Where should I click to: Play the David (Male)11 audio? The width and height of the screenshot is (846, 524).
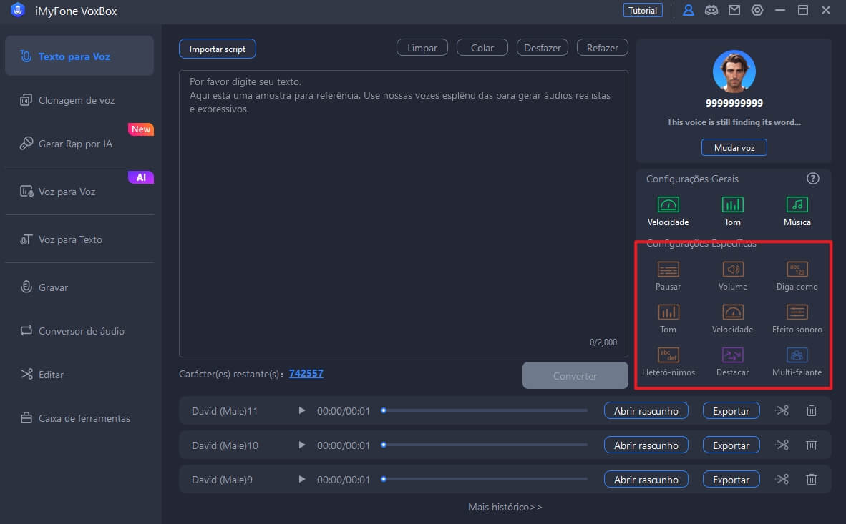[302, 411]
